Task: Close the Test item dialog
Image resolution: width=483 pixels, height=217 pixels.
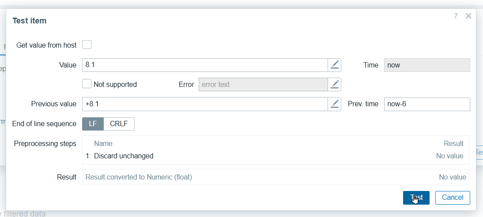Action: click(x=468, y=16)
